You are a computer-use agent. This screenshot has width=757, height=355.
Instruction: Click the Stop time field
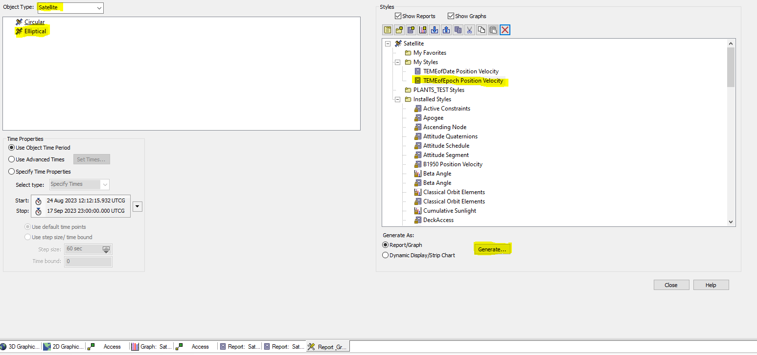(x=86, y=211)
